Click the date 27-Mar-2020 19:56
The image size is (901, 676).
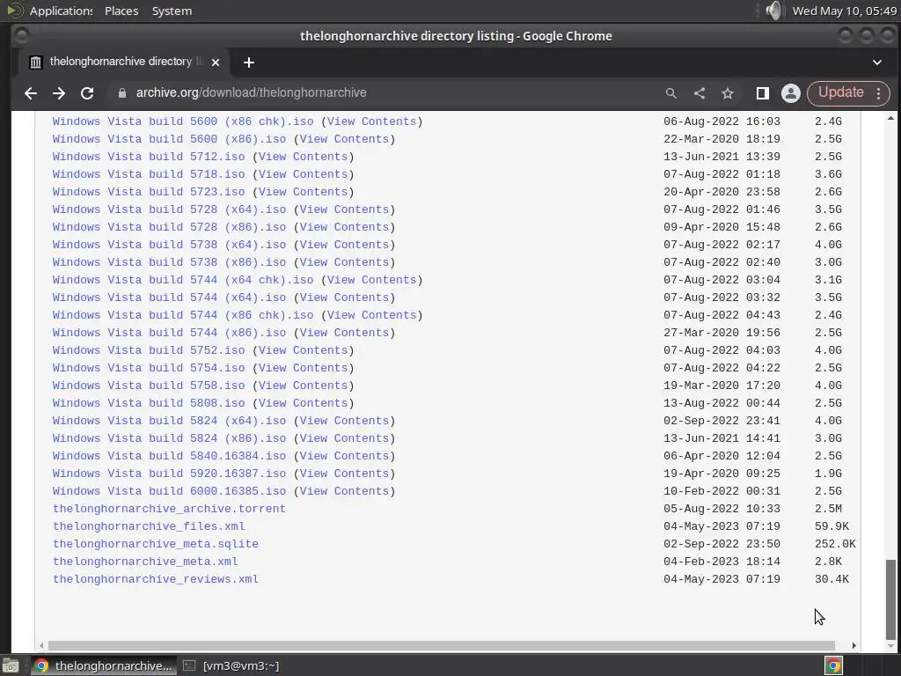click(x=722, y=333)
